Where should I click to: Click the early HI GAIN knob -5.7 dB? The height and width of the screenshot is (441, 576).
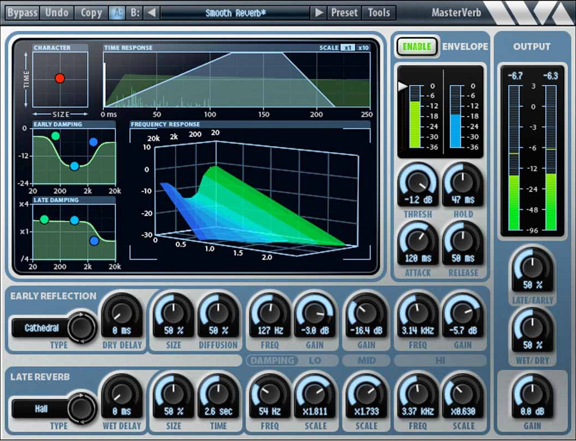tap(463, 313)
